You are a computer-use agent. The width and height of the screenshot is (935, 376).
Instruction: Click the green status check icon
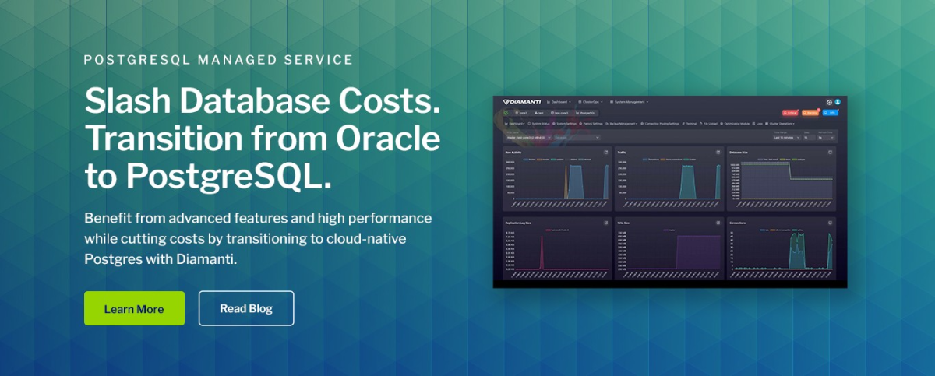tap(506, 113)
